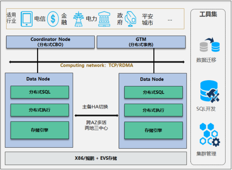
Task: Click the 集群管理 label
Action: point(206,154)
